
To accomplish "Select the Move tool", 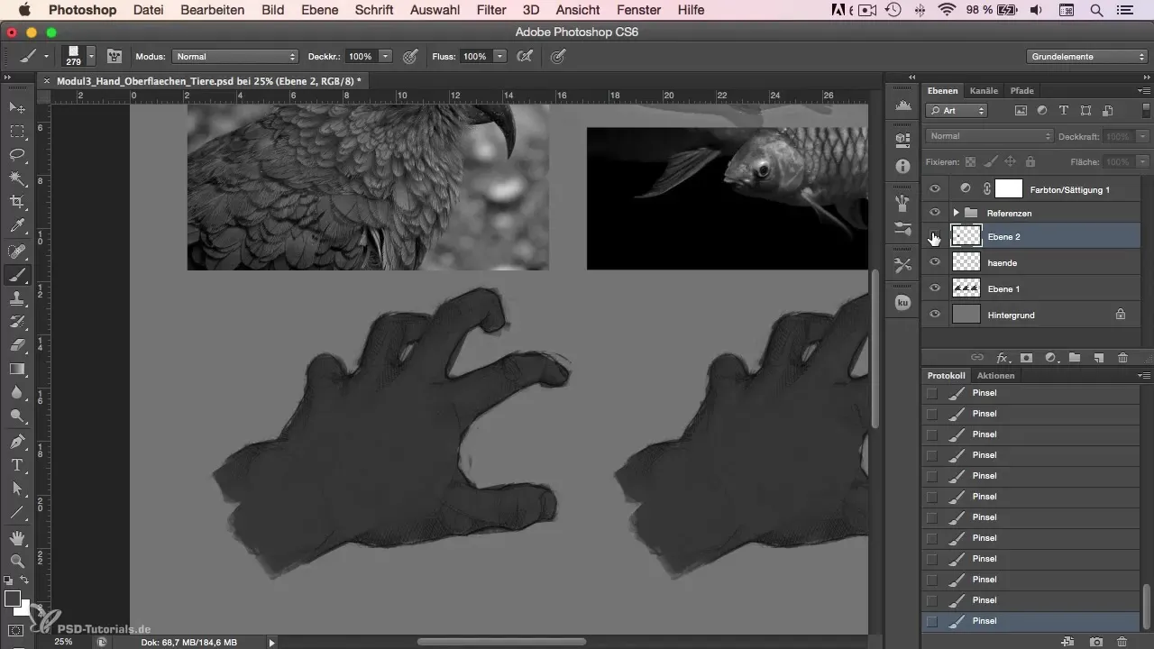I will click(x=17, y=107).
